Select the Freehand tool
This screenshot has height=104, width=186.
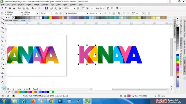point(2,37)
